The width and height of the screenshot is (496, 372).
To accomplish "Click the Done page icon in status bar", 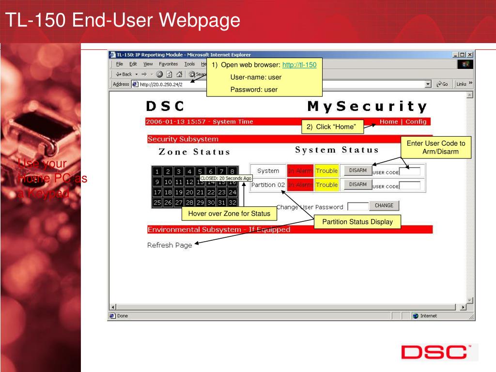I will pyautogui.click(x=112, y=316).
